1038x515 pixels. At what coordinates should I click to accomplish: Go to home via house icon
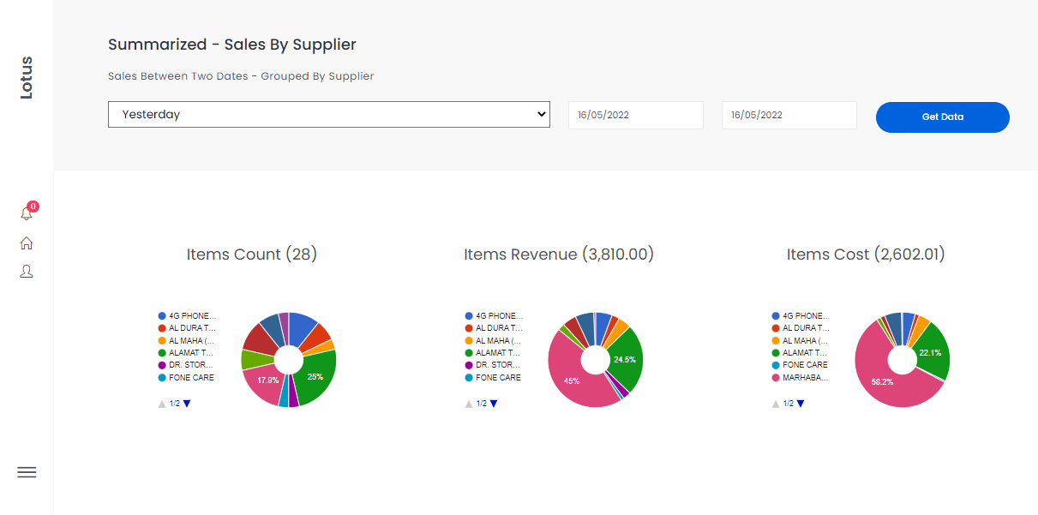point(27,243)
